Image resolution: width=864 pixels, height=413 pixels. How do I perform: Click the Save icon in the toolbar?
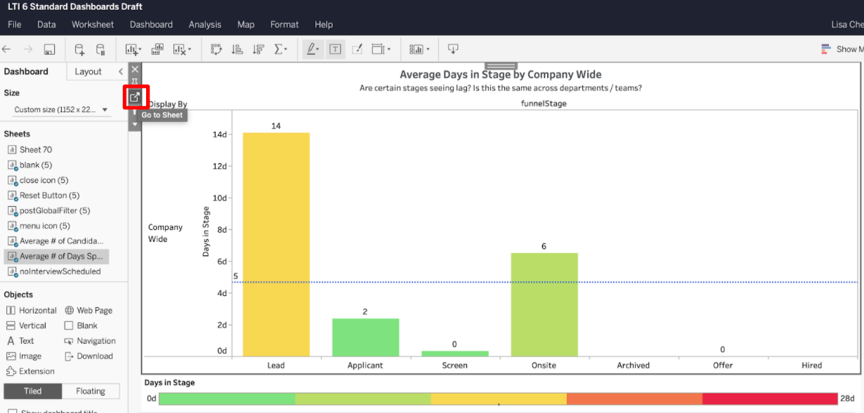pos(49,49)
